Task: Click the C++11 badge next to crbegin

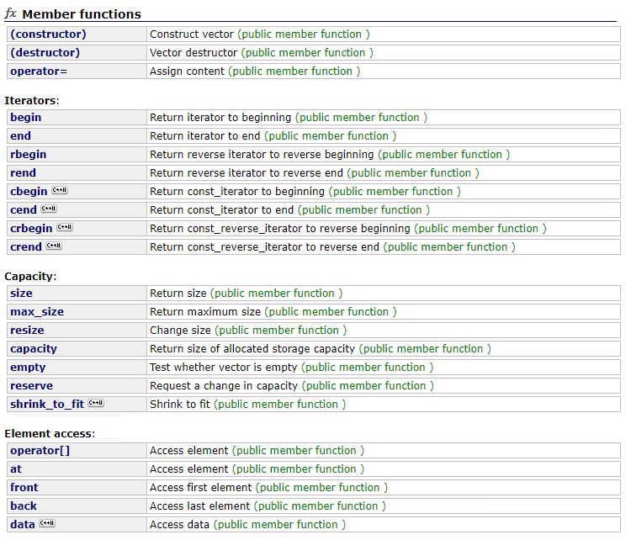Action: click(65, 228)
